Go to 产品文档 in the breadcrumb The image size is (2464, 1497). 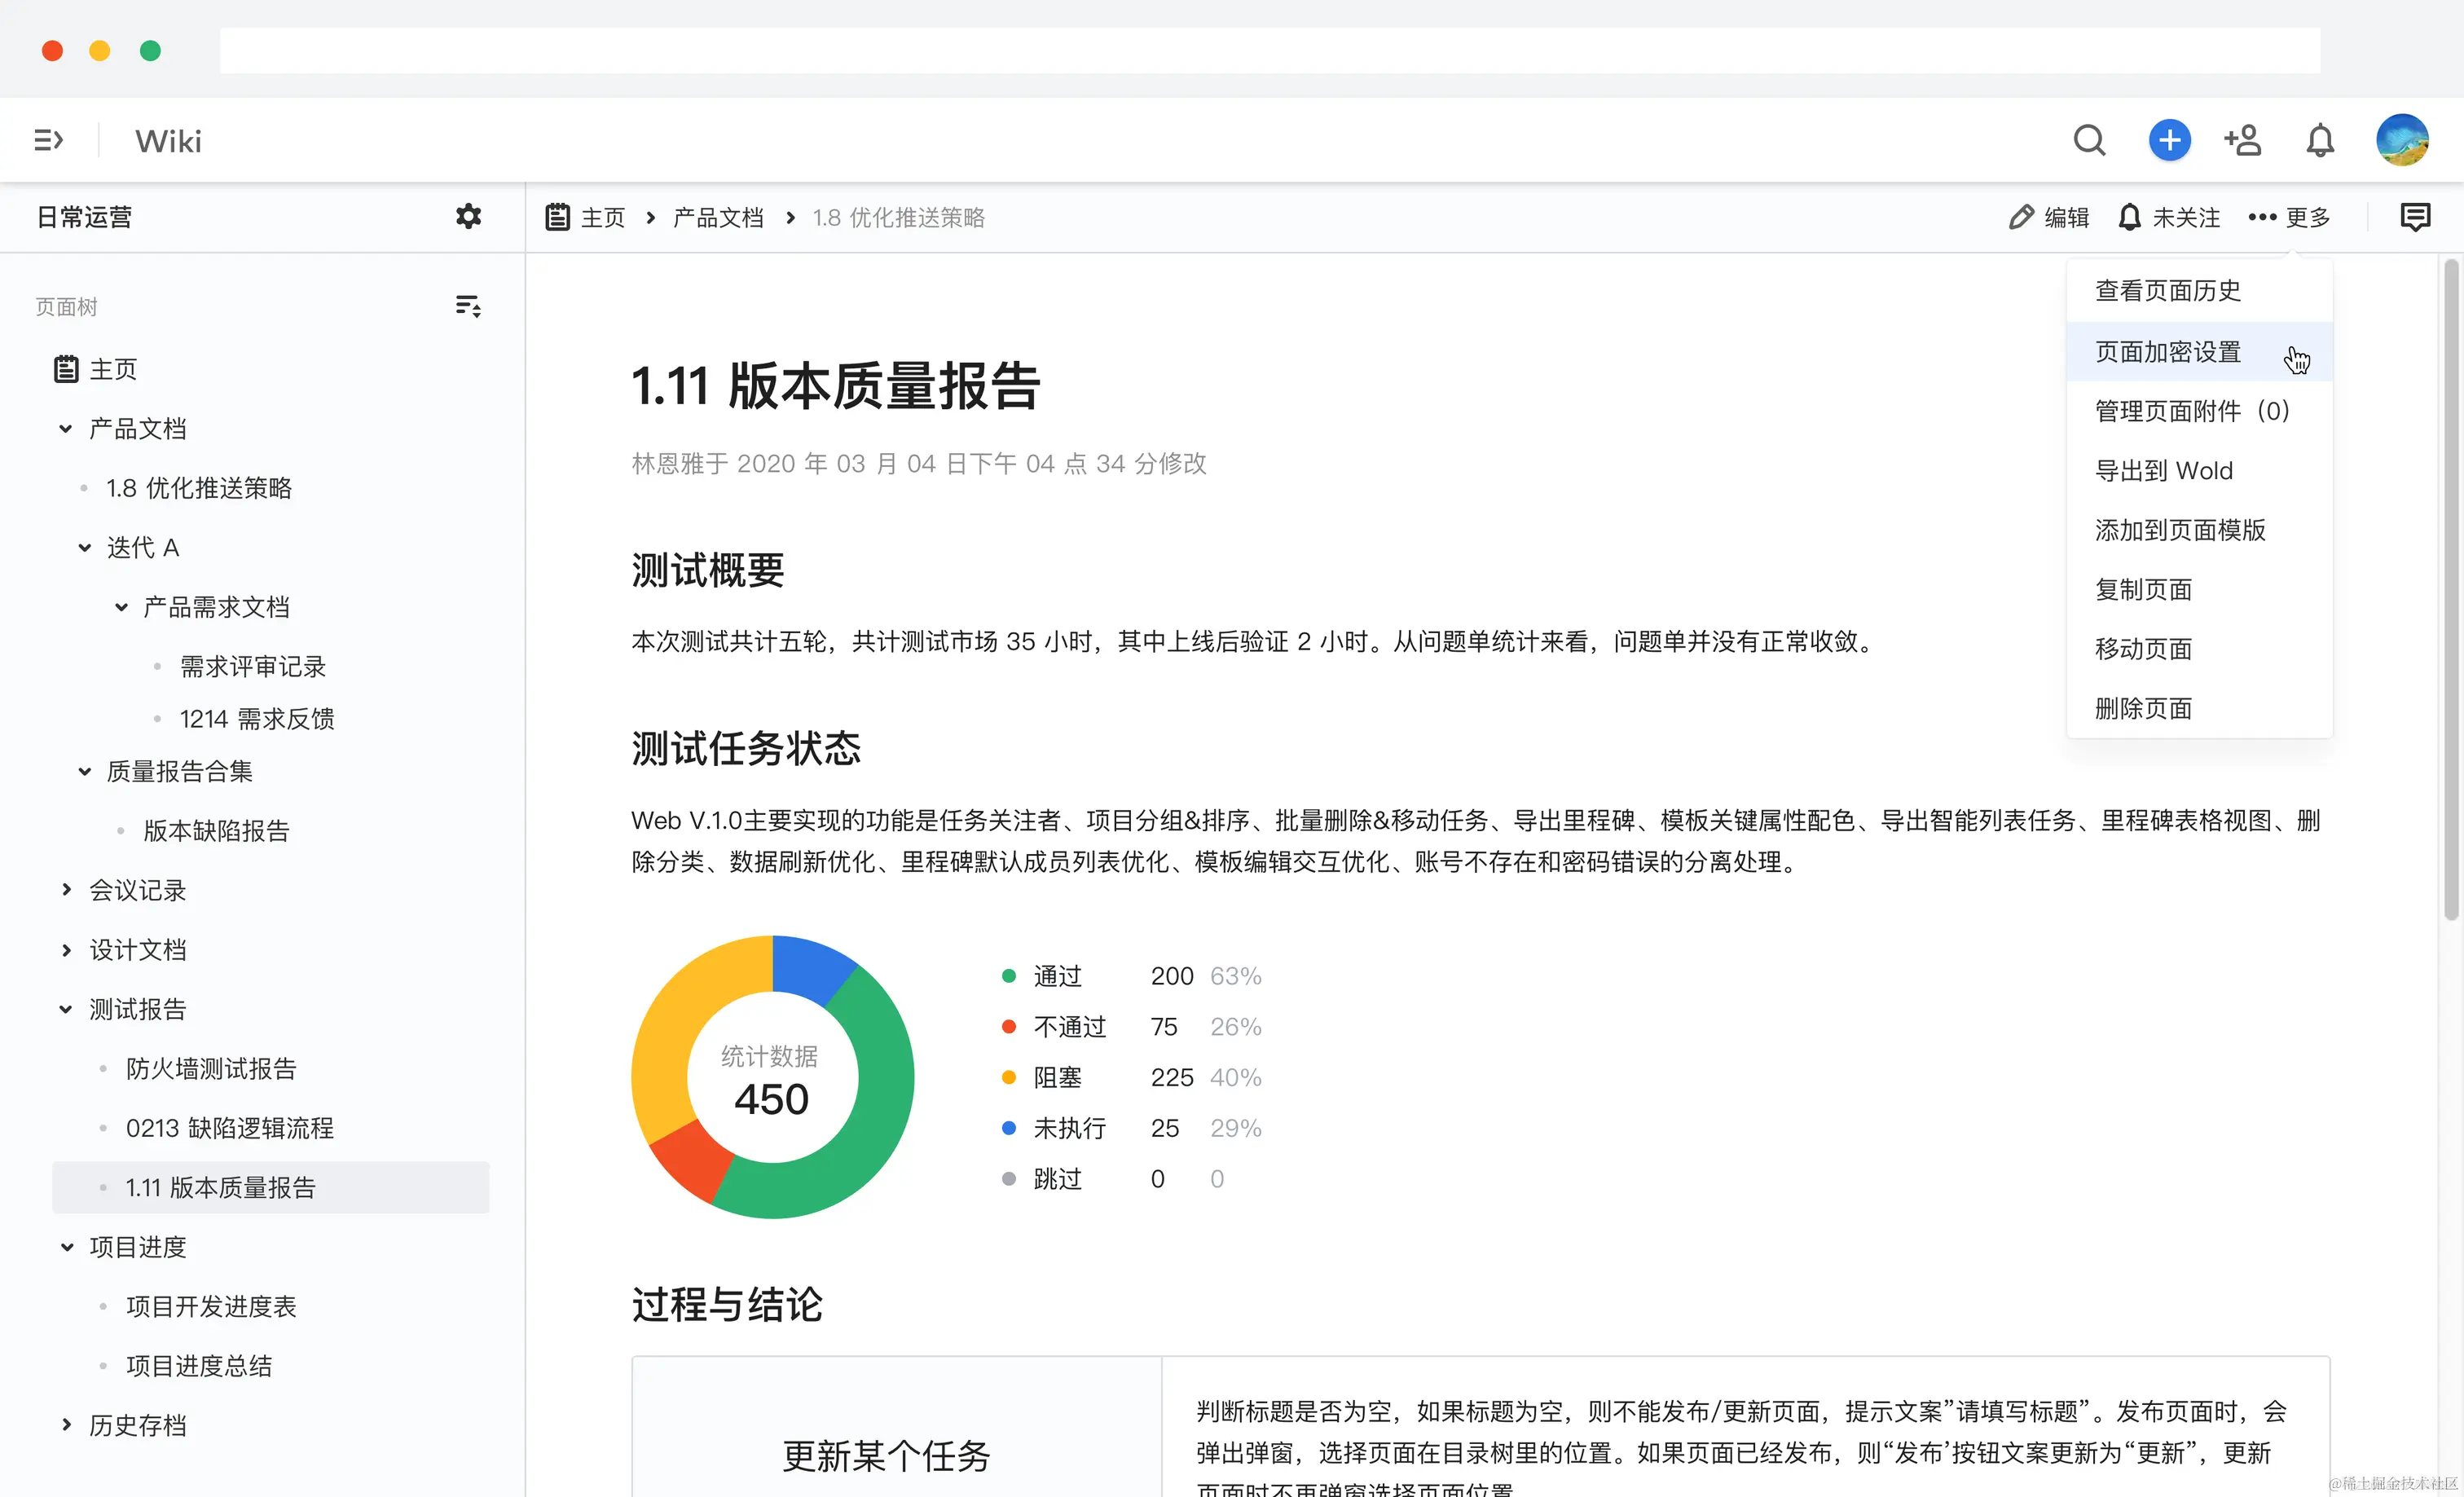(x=717, y=217)
